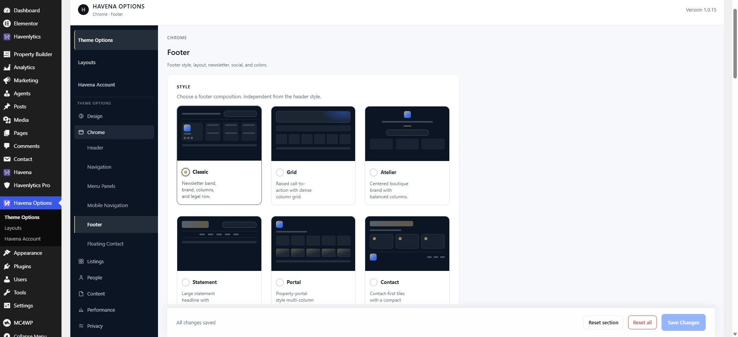This screenshot has height=337, width=738.
Task: Click the Save Changes button
Action: 683,322
